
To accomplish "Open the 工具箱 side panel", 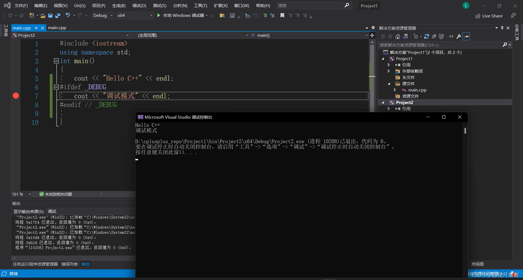I will (5, 30).
